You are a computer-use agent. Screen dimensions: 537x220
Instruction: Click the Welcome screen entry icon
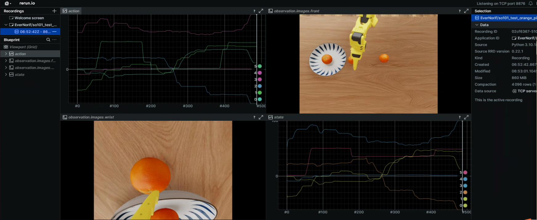tap(11, 18)
